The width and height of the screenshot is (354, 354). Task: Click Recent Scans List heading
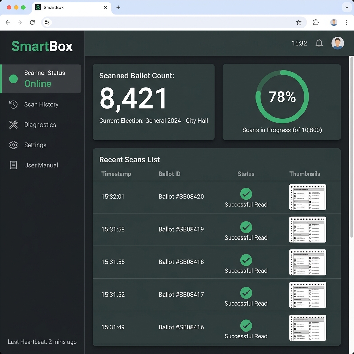tap(129, 160)
